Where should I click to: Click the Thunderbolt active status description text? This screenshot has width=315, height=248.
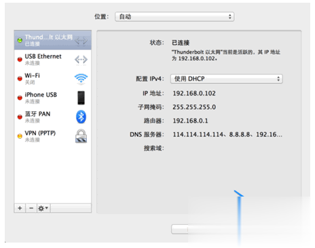(x=226, y=56)
